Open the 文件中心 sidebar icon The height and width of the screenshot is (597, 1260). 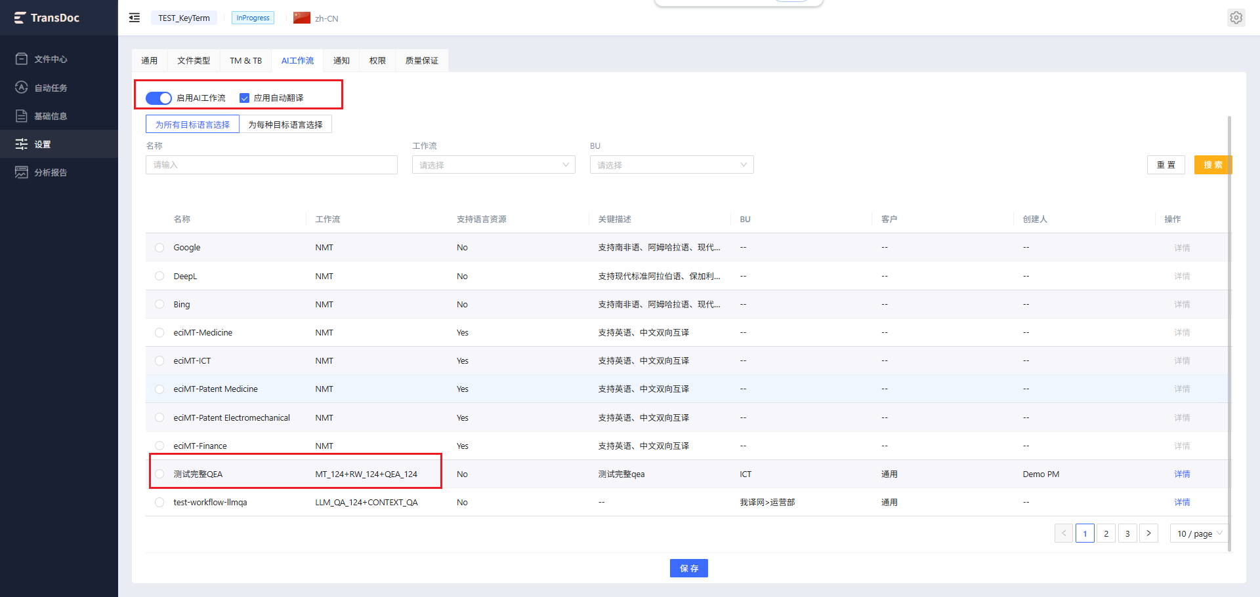[x=22, y=59]
